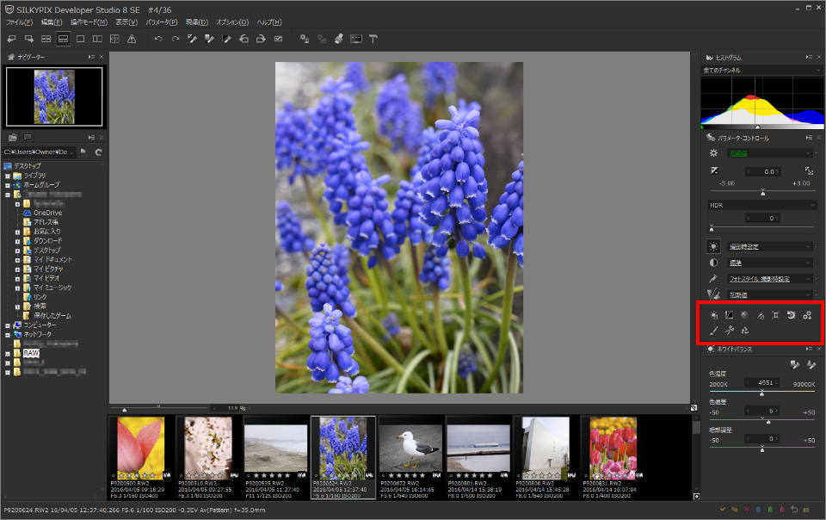826x520 pixels.
Task: Switch to single preview view mode
Action: [x=80, y=40]
